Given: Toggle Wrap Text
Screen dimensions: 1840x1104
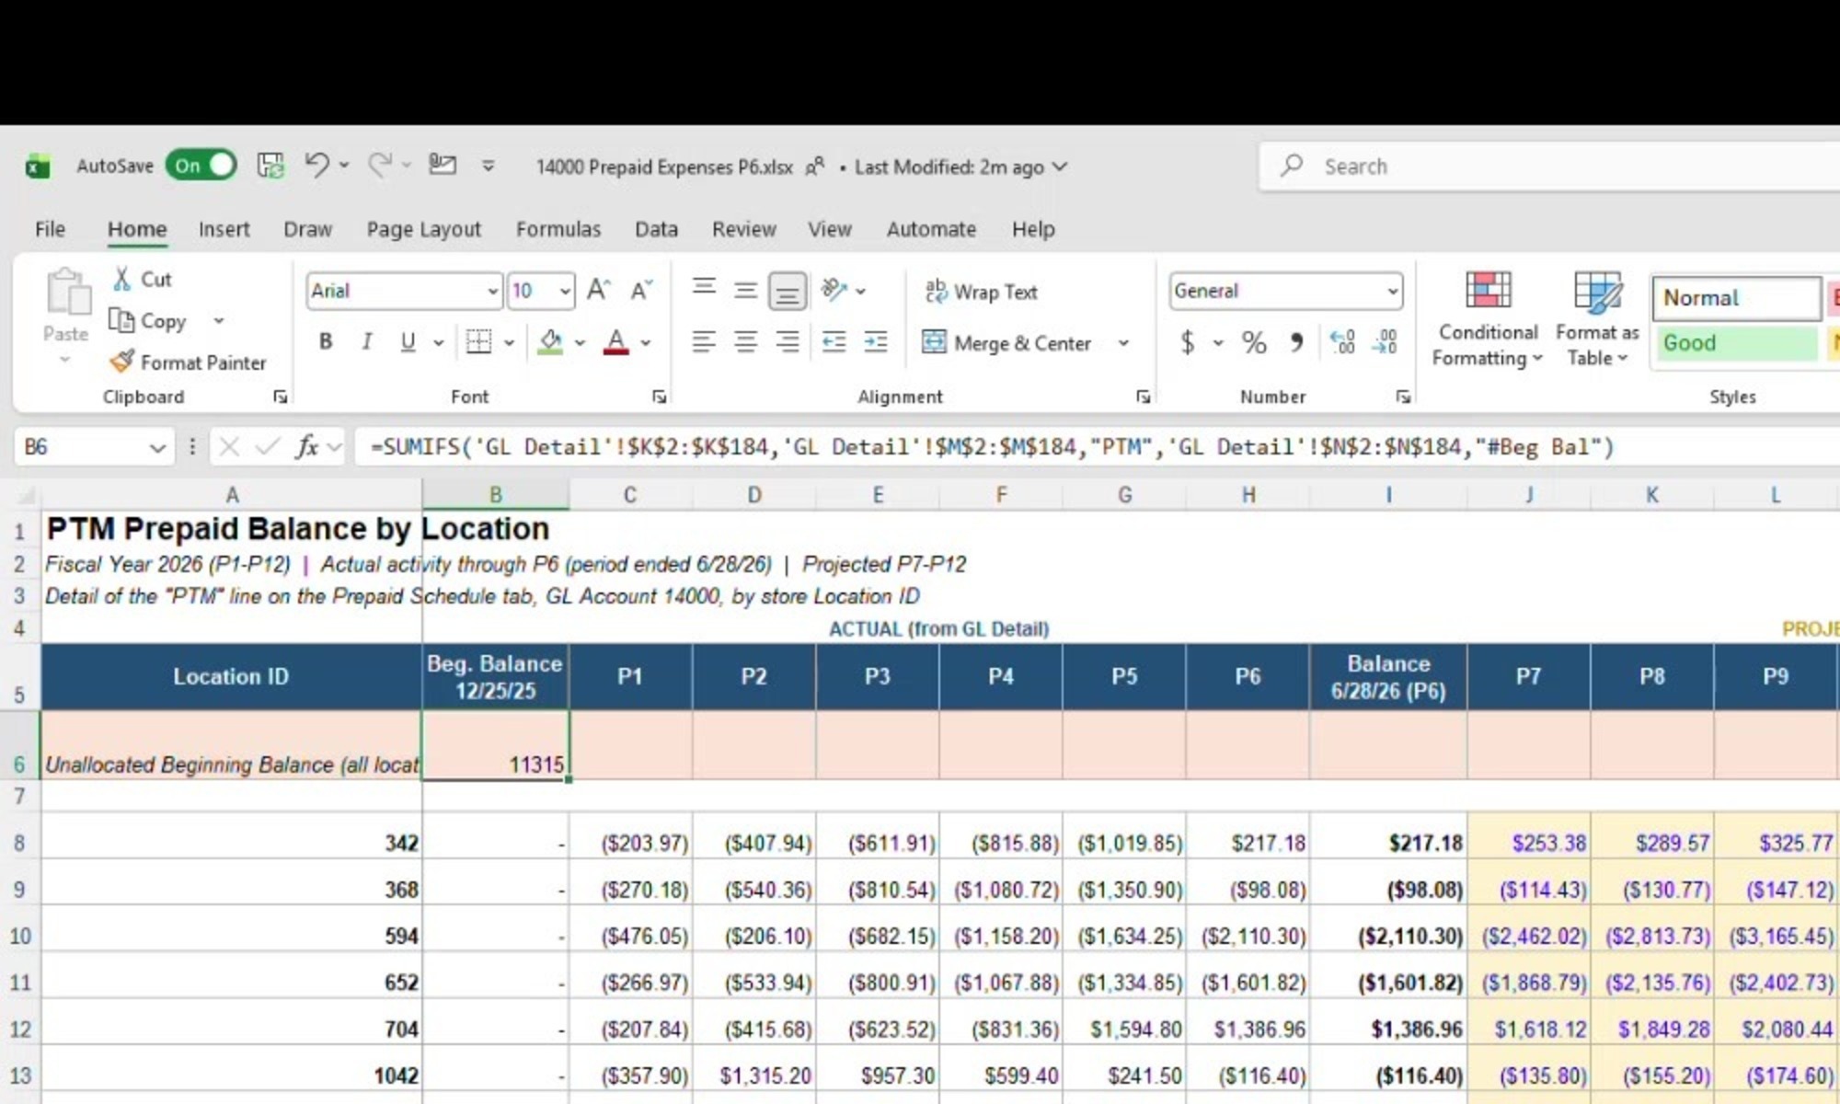Looking at the screenshot, I should [981, 292].
